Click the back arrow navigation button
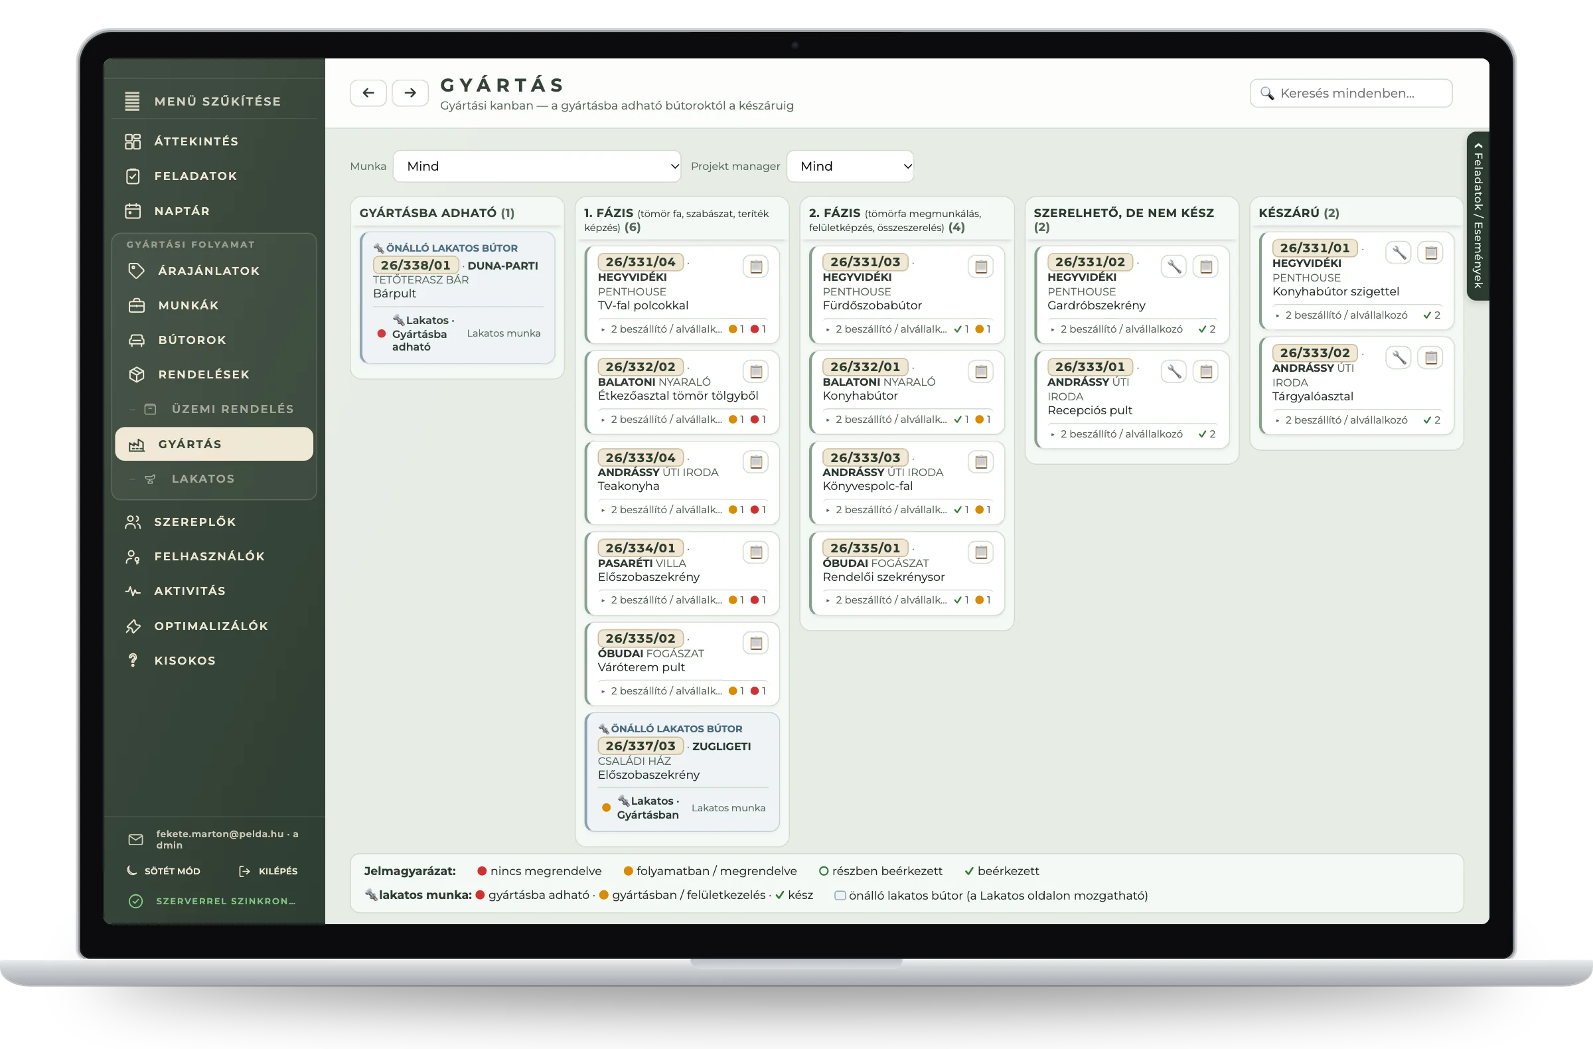The image size is (1593, 1049). coord(368,93)
